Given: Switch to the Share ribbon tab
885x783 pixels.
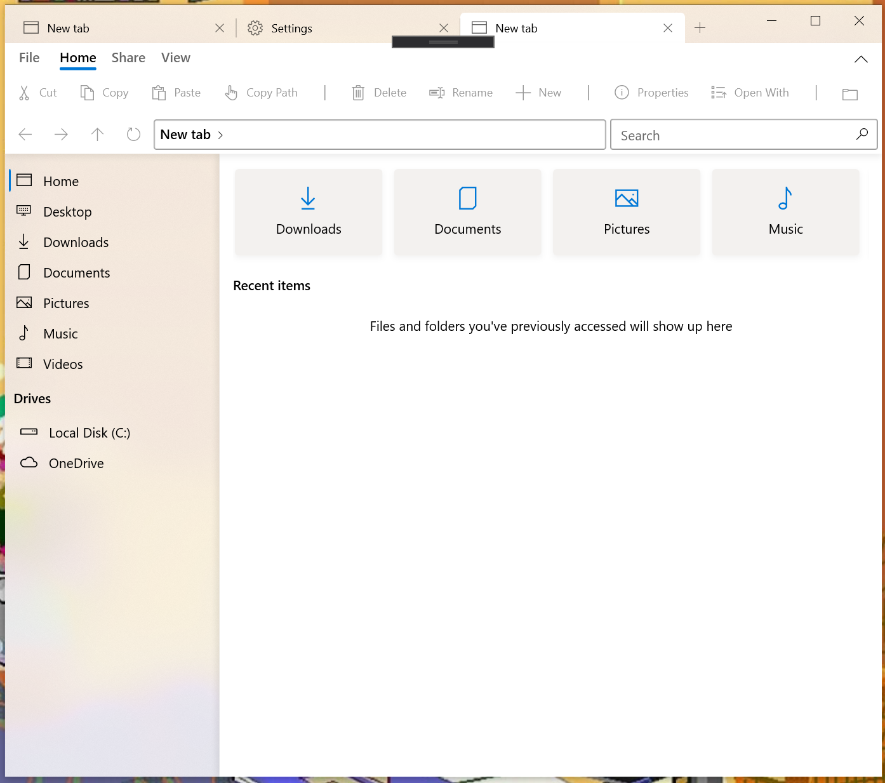Looking at the screenshot, I should pos(128,57).
